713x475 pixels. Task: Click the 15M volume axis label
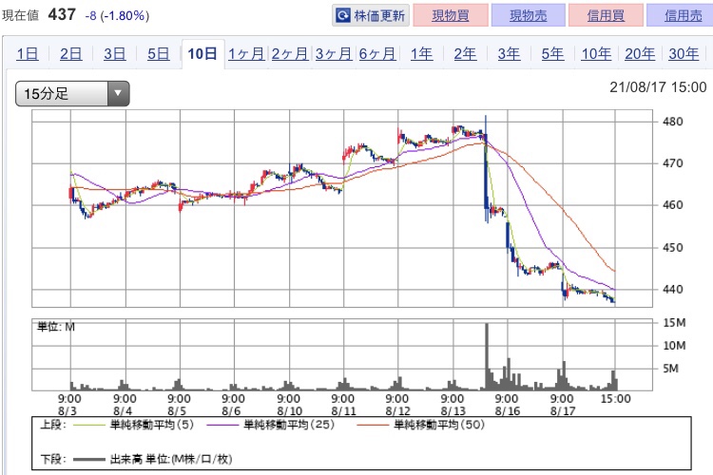(x=674, y=323)
